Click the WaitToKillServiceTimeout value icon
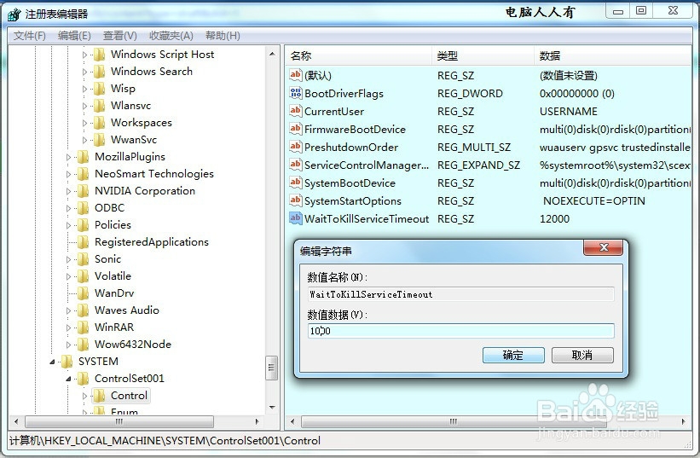 pyautogui.click(x=296, y=218)
